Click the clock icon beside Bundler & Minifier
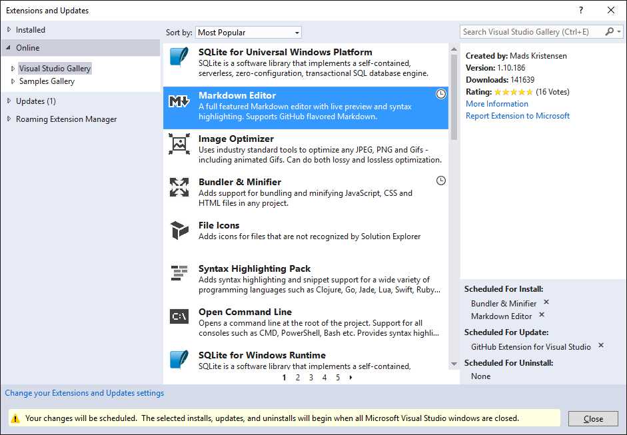Viewport: 627px width, 435px height. (440, 180)
